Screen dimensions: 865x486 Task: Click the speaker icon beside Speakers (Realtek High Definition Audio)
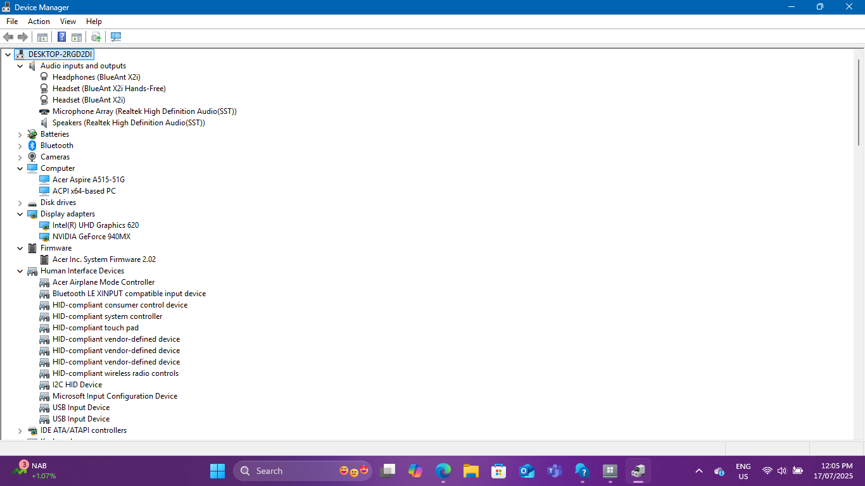click(x=44, y=123)
